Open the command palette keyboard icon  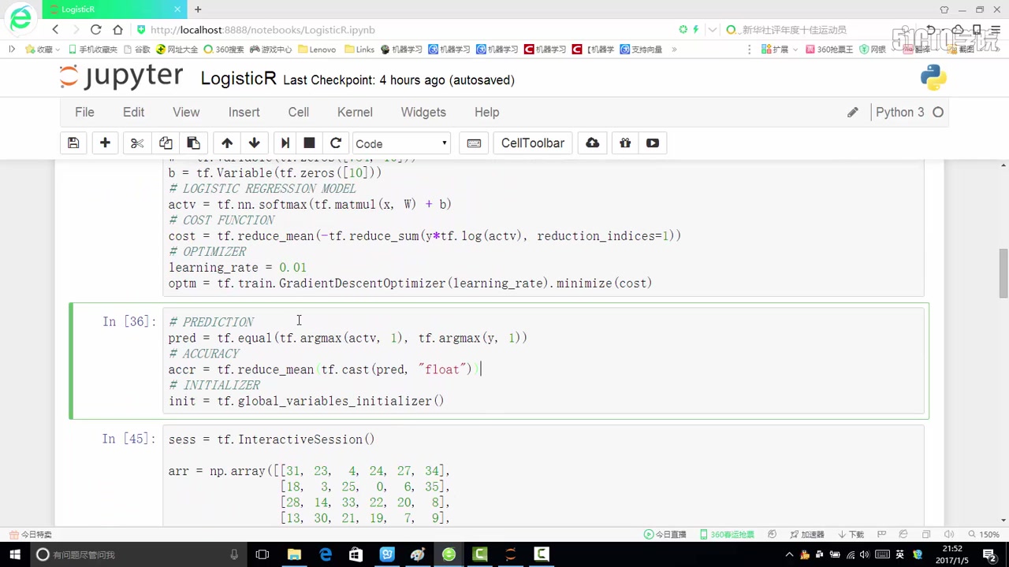(x=474, y=143)
